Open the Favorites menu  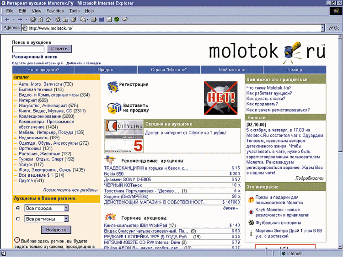55,11
